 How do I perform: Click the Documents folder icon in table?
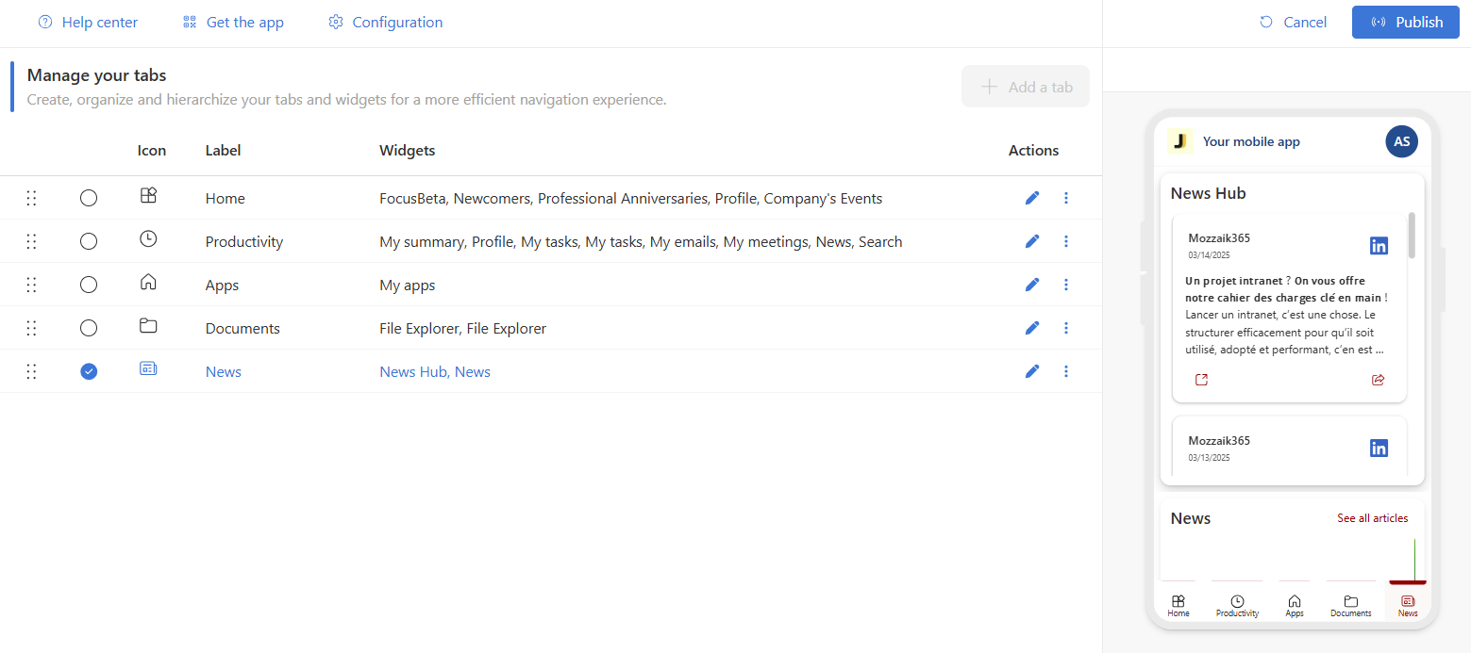148,325
